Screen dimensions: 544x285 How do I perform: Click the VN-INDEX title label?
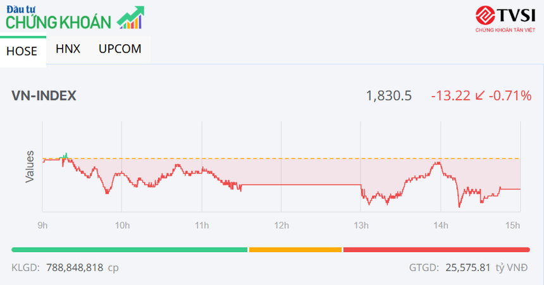click(44, 96)
